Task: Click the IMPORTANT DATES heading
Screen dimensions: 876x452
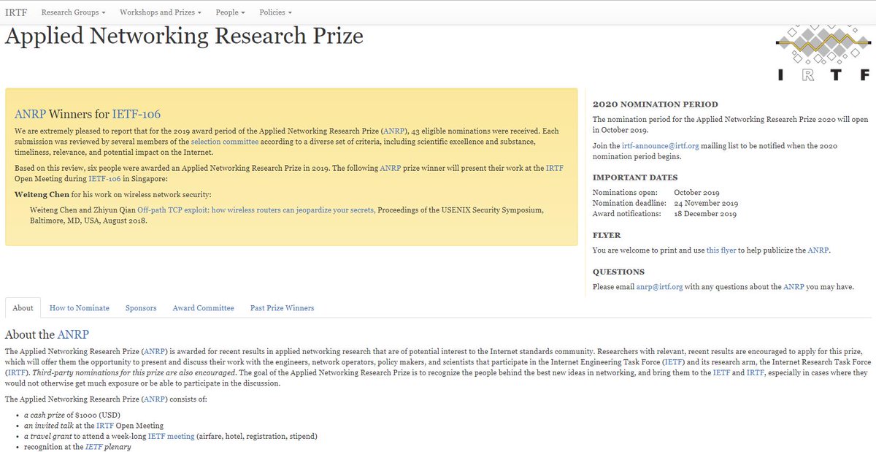Action: 635,177
